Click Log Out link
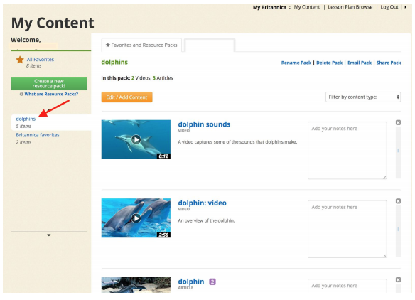Viewport: 415px width, 300px height. tap(389, 7)
